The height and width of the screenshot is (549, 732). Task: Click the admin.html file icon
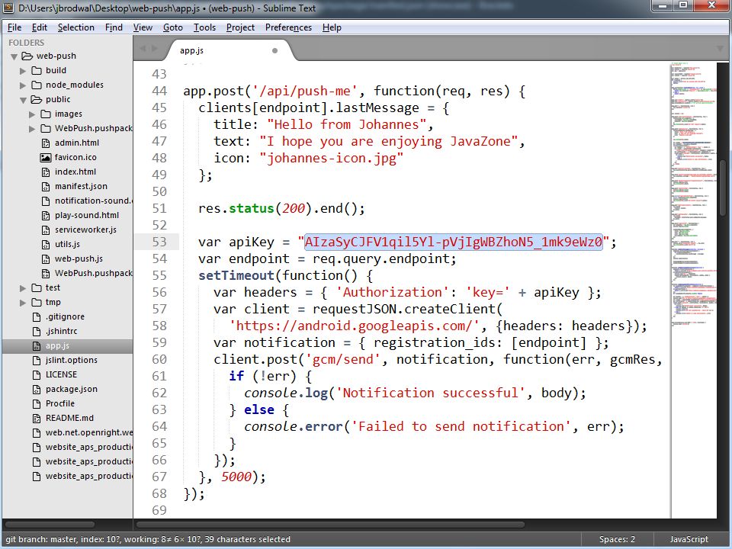[46, 143]
